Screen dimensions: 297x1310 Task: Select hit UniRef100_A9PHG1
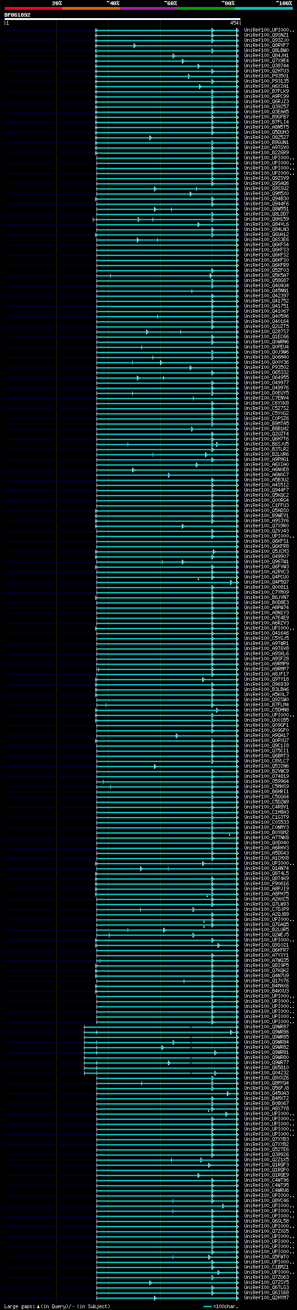point(266,459)
